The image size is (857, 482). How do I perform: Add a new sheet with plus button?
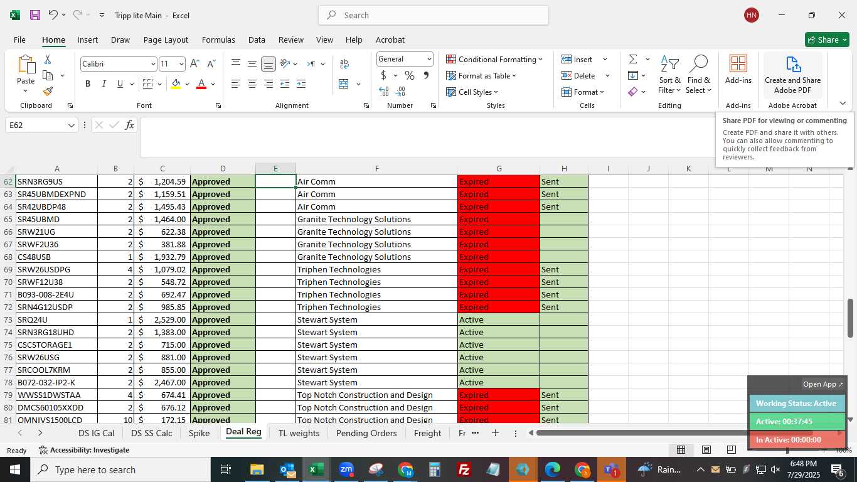[x=495, y=433]
